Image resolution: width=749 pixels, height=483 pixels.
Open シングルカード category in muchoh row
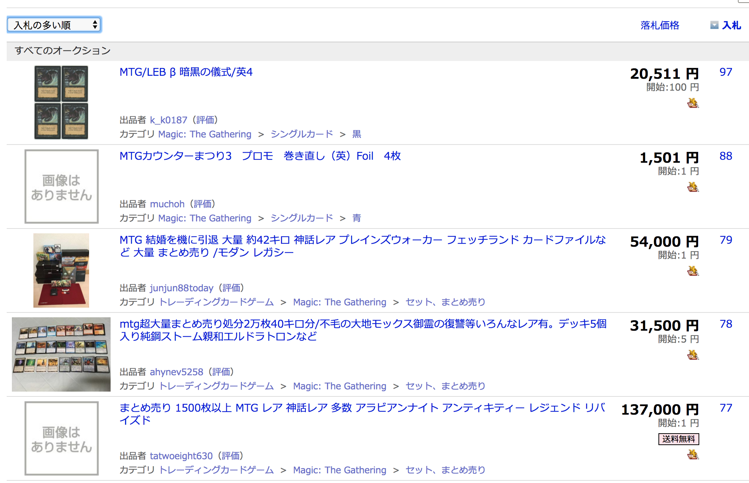coord(302,218)
